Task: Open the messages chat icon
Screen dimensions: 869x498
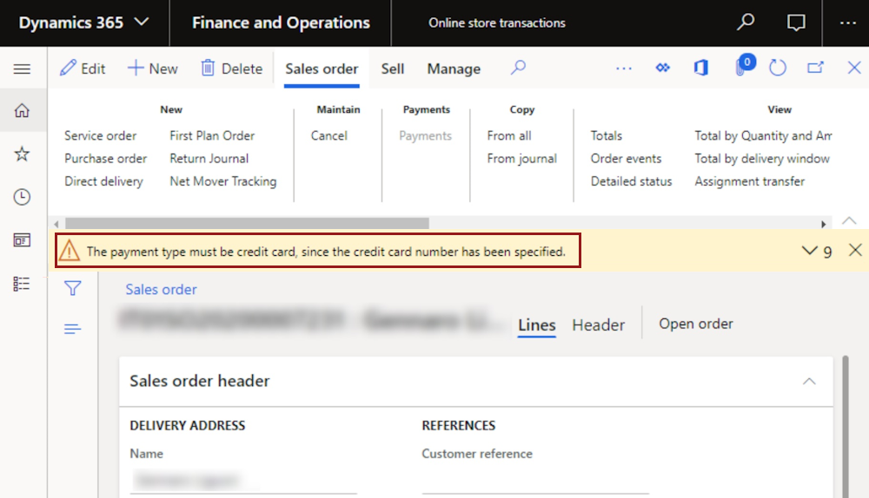Action: tap(796, 23)
